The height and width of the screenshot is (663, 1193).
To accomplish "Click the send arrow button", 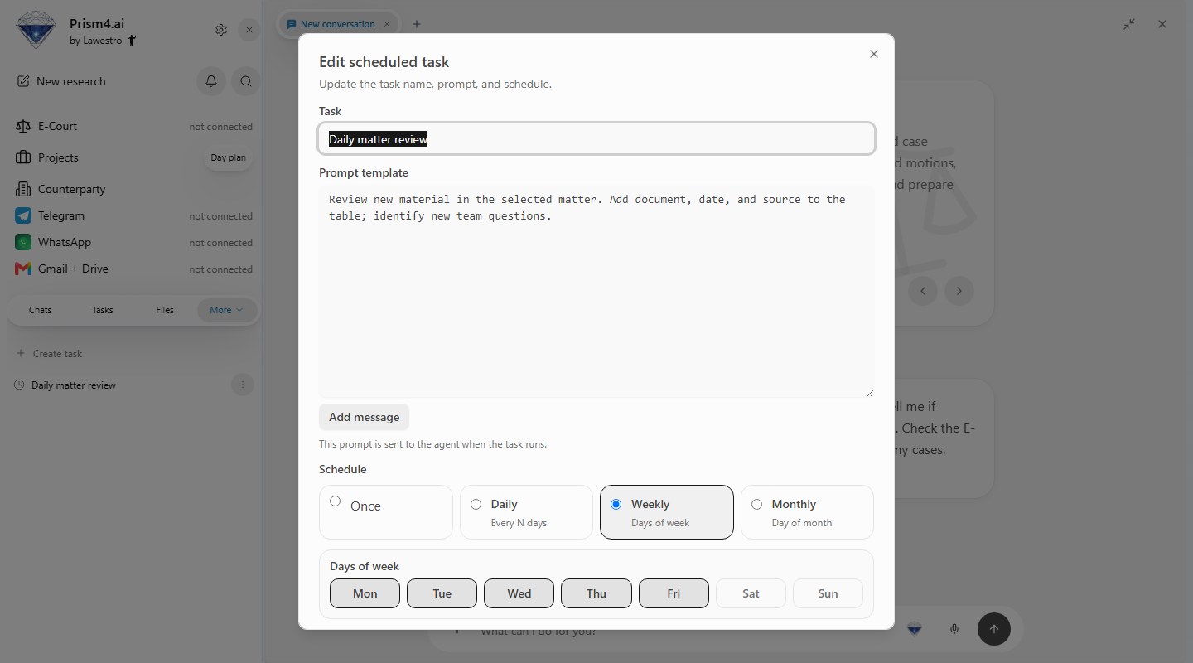I will pyautogui.click(x=994, y=629).
